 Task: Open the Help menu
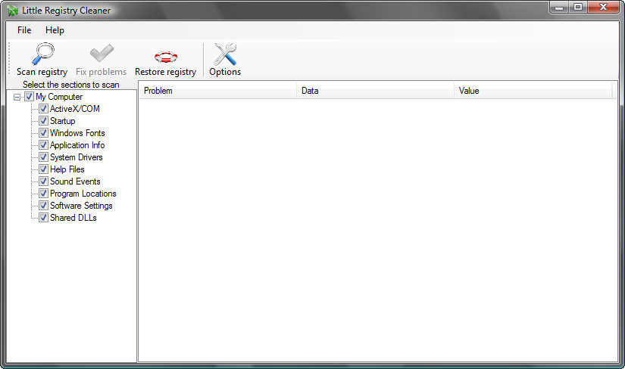pyautogui.click(x=55, y=30)
